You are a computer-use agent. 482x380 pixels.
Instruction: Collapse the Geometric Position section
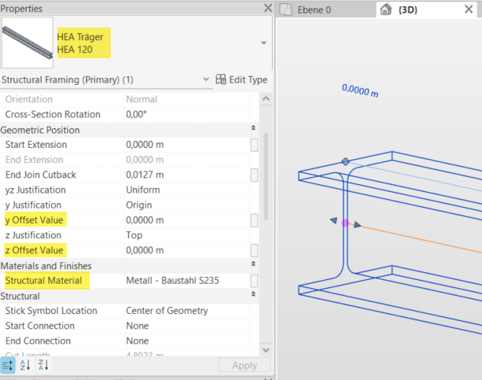pyautogui.click(x=253, y=128)
